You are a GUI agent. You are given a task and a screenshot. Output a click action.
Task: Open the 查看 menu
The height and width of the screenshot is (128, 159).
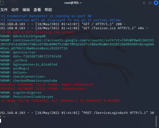37,10
